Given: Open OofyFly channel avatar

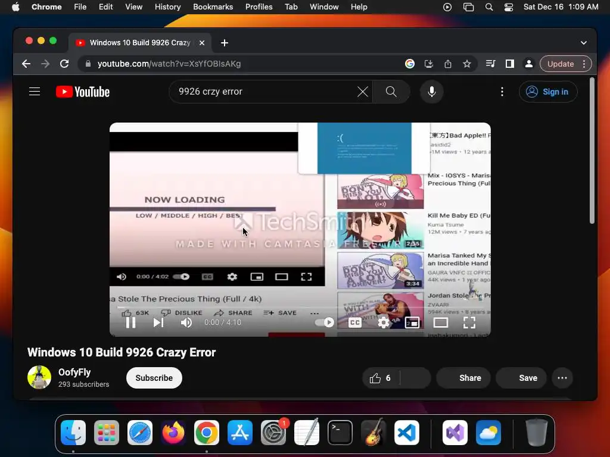Looking at the screenshot, I should (x=39, y=377).
